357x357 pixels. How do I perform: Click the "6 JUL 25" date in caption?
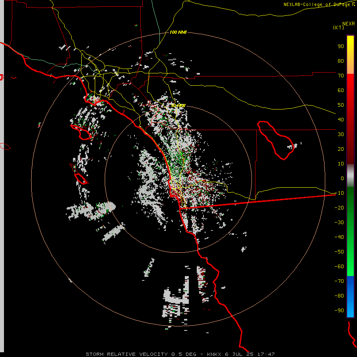click(240, 354)
